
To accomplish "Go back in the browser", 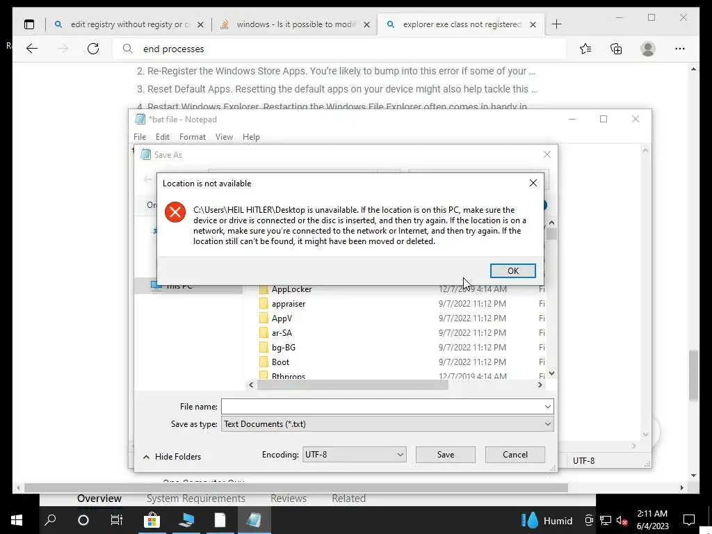I will point(32,49).
